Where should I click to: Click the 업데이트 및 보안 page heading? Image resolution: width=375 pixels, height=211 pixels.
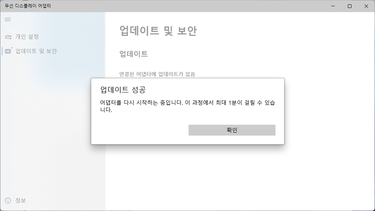(x=158, y=31)
